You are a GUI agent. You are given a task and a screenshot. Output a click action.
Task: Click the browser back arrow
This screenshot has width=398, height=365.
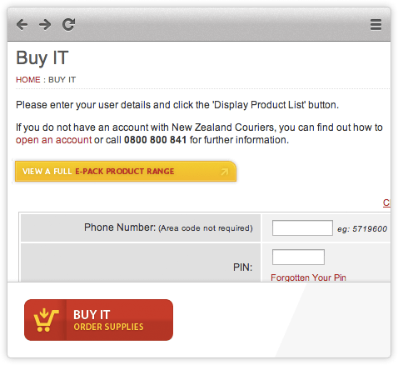pos(22,25)
